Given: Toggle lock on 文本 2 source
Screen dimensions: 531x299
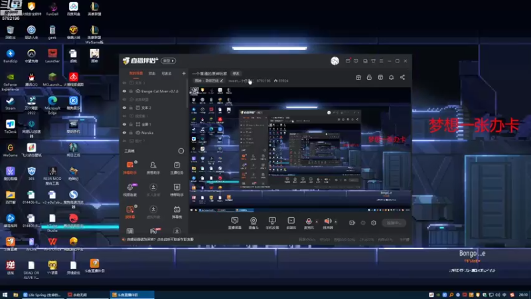Looking at the screenshot, I should pos(131,108).
